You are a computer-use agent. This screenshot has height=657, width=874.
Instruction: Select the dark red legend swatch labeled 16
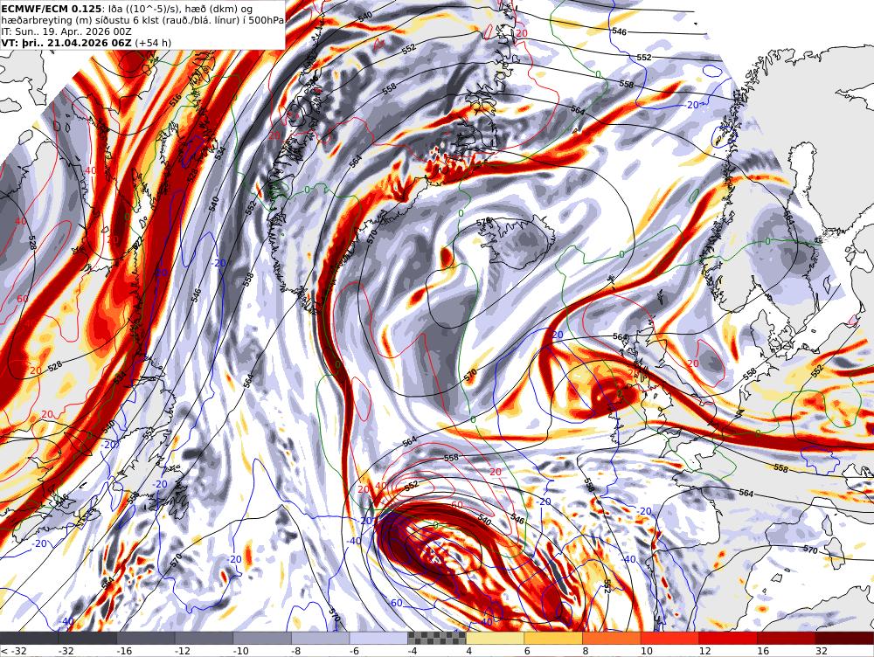coord(787,638)
